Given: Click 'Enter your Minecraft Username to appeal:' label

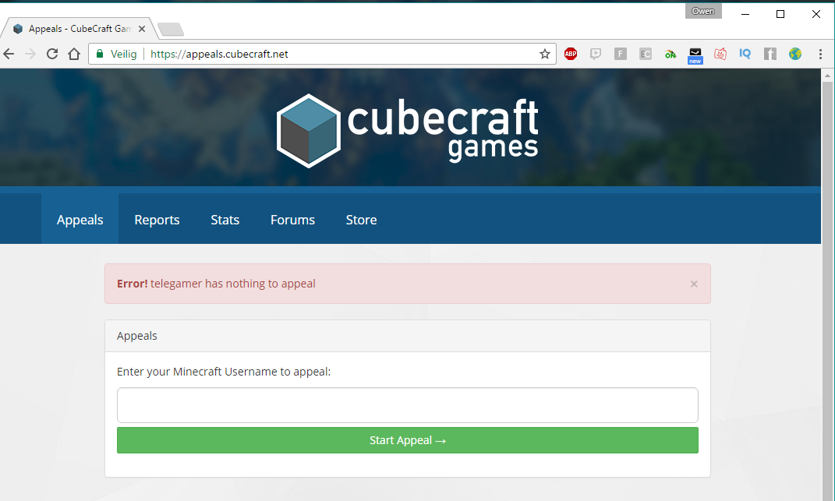Looking at the screenshot, I should (x=224, y=372).
